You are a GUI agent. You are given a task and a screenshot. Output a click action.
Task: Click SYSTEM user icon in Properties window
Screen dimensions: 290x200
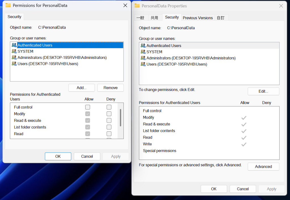(x=143, y=52)
